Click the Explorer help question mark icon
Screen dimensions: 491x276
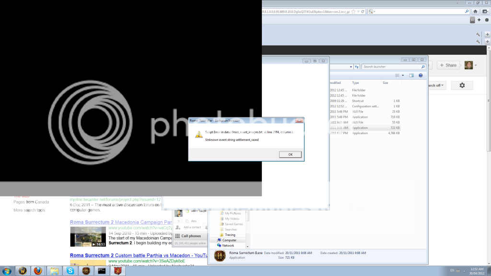(x=421, y=75)
